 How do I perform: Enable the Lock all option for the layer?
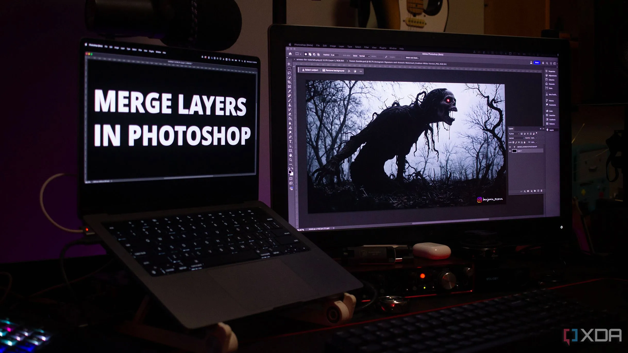[525, 143]
